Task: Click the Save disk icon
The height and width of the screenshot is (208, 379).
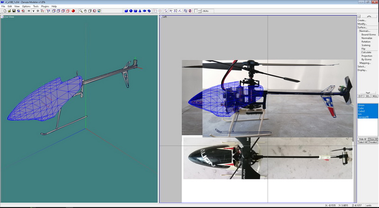Action: (x=14, y=11)
